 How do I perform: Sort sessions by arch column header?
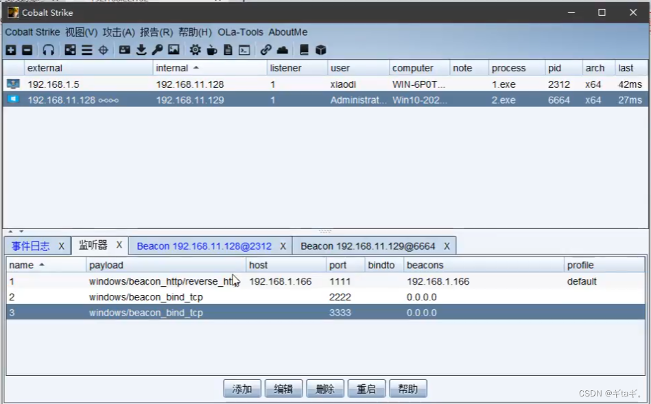click(598, 68)
